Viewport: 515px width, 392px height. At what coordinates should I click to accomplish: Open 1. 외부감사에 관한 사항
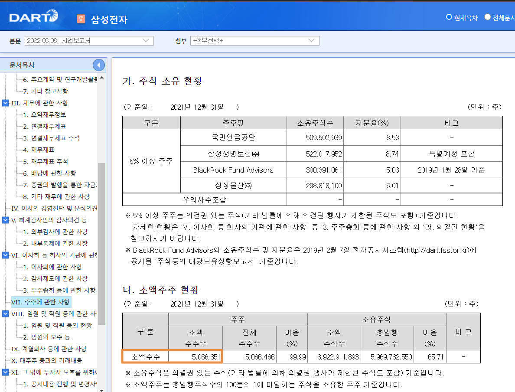click(55, 232)
